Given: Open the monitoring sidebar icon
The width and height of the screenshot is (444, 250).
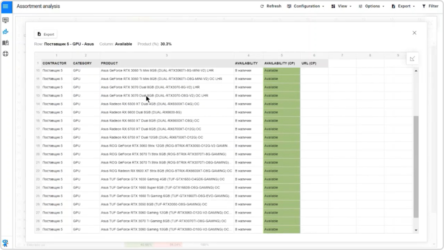Looking at the screenshot, I should tap(5, 20).
